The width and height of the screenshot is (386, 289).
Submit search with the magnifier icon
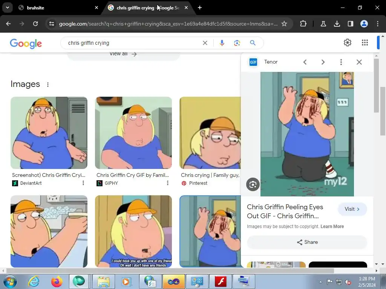click(x=253, y=43)
